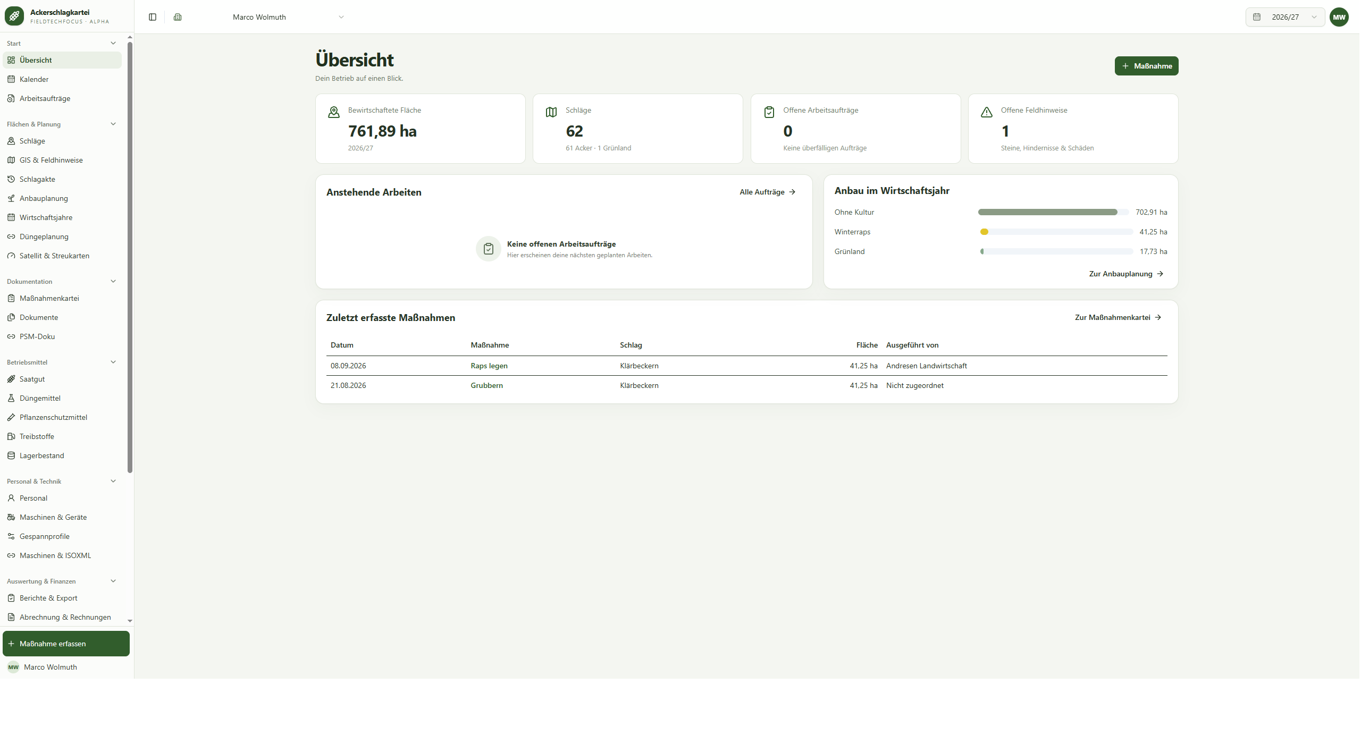Collapse the Start section chevron
This screenshot has width=1361, height=743.
(x=113, y=43)
